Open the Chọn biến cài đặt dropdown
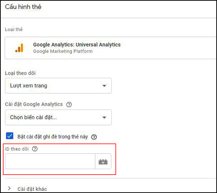 (x=58, y=117)
